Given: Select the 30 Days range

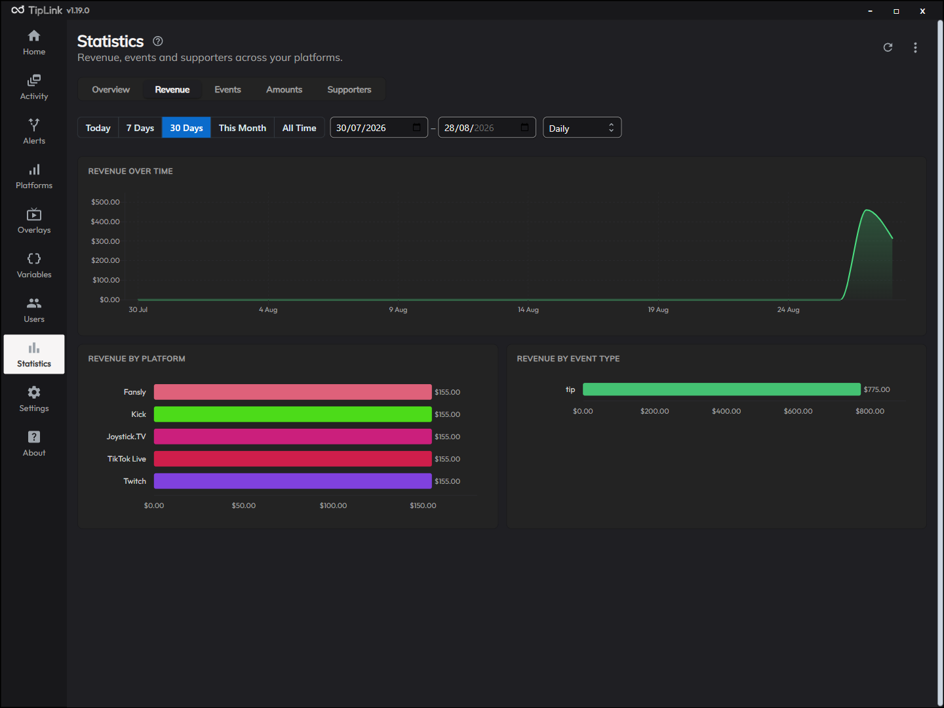Looking at the screenshot, I should tap(186, 128).
